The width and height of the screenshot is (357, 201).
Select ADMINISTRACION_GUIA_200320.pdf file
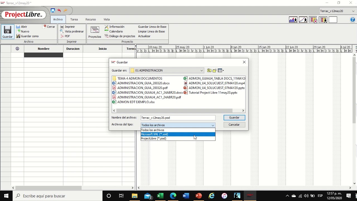click(x=140, y=88)
